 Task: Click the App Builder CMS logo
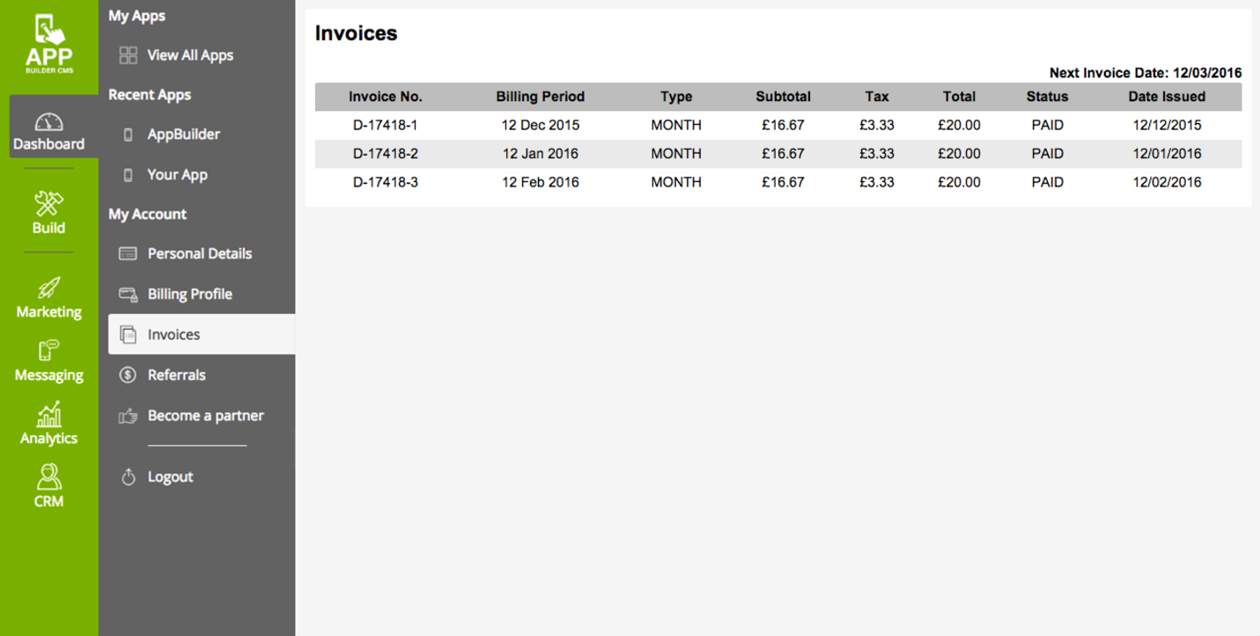click(x=49, y=44)
